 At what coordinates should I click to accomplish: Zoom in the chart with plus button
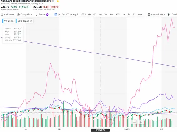point(141,122)
